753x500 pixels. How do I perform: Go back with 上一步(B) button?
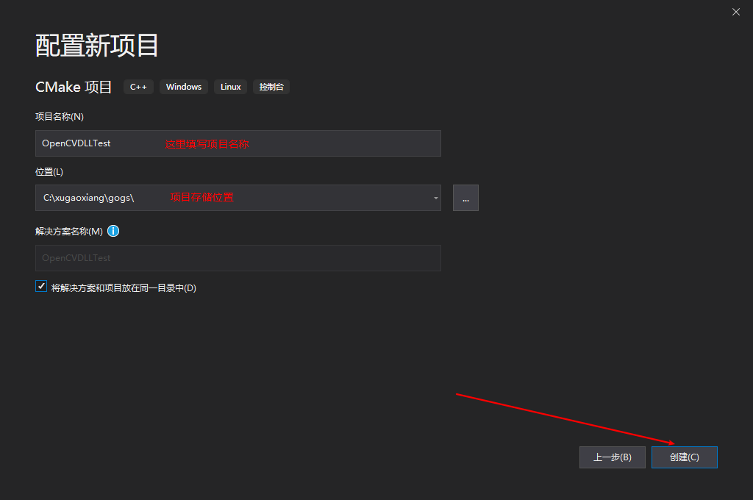(613, 457)
